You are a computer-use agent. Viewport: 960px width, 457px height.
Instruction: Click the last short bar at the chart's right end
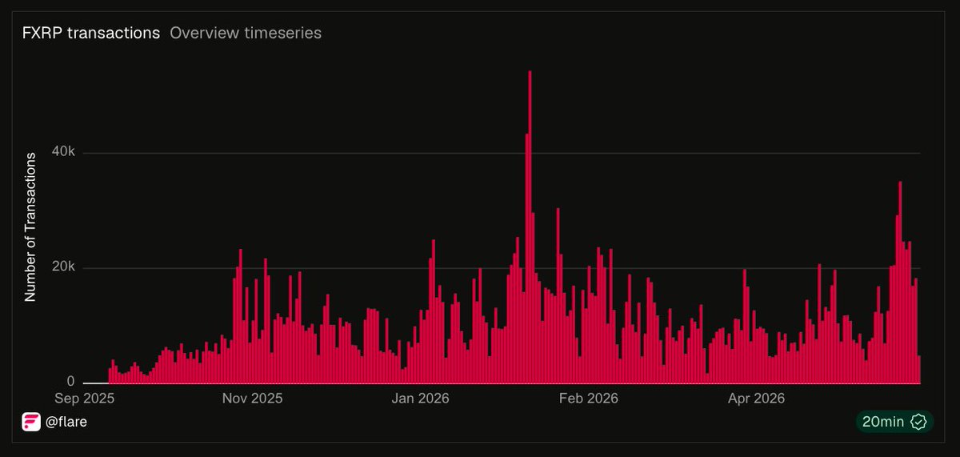click(919, 370)
